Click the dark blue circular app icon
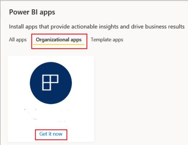The width and height of the screenshot is (188, 145). click(x=51, y=83)
